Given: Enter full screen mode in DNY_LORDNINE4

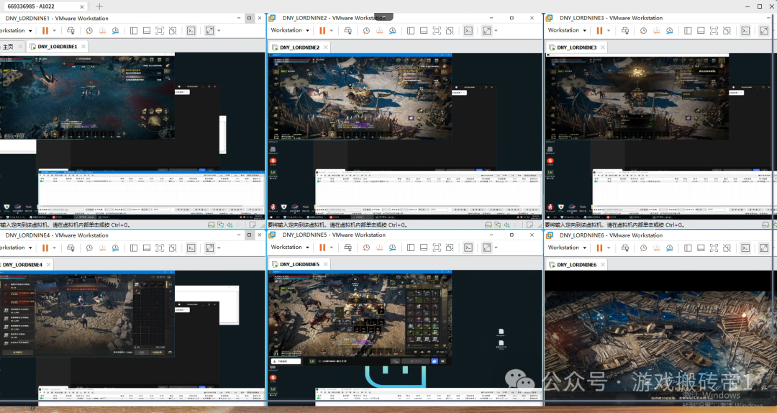Looking at the screenshot, I should click(x=160, y=248).
